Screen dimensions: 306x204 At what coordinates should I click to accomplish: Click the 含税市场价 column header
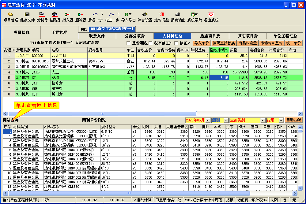tap(166, 50)
